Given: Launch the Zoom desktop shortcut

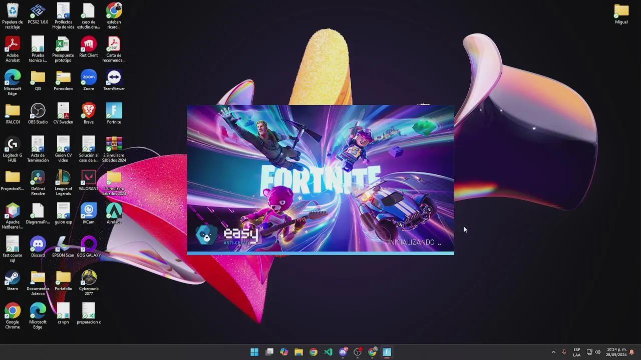Looking at the screenshot, I should (x=89, y=80).
